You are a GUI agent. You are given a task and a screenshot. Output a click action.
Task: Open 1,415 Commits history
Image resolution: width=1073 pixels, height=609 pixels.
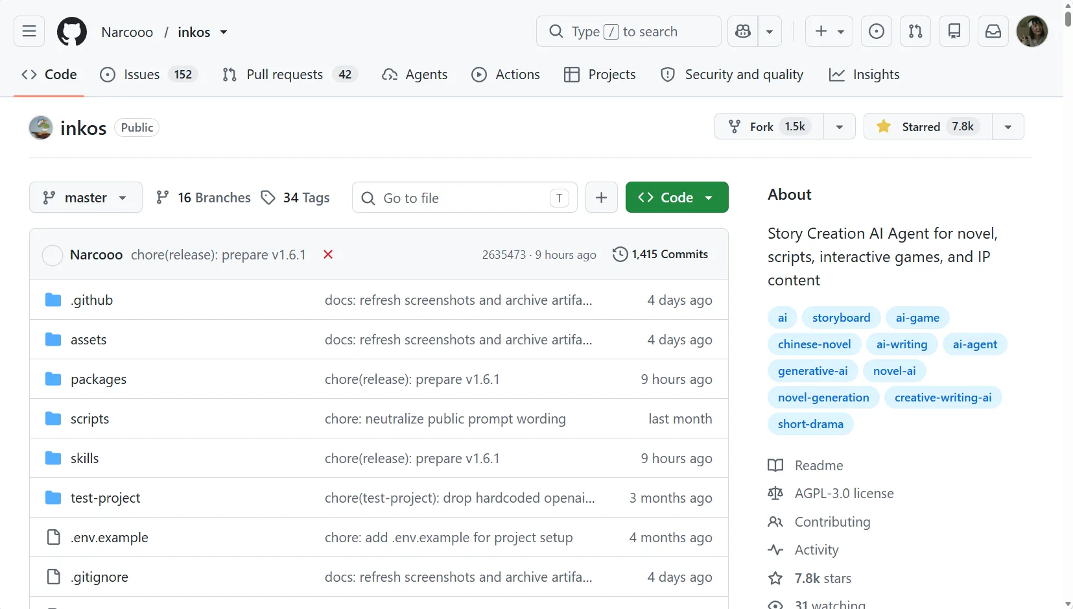[x=661, y=254]
